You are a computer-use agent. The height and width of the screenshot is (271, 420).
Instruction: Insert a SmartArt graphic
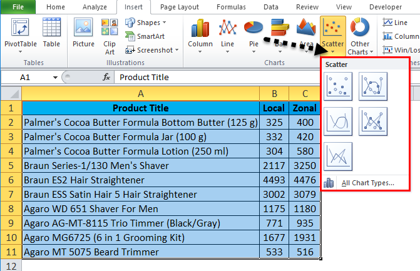(x=145, y=36)
